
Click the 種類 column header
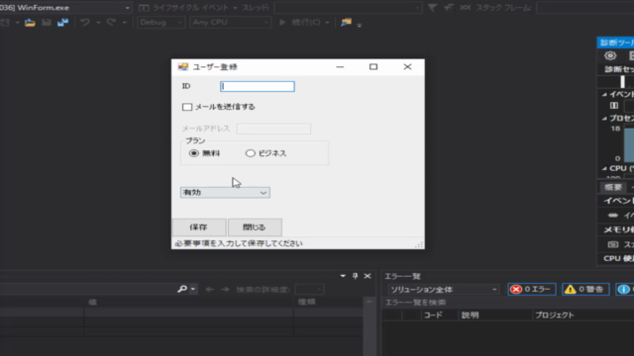[x=306, y=302]
